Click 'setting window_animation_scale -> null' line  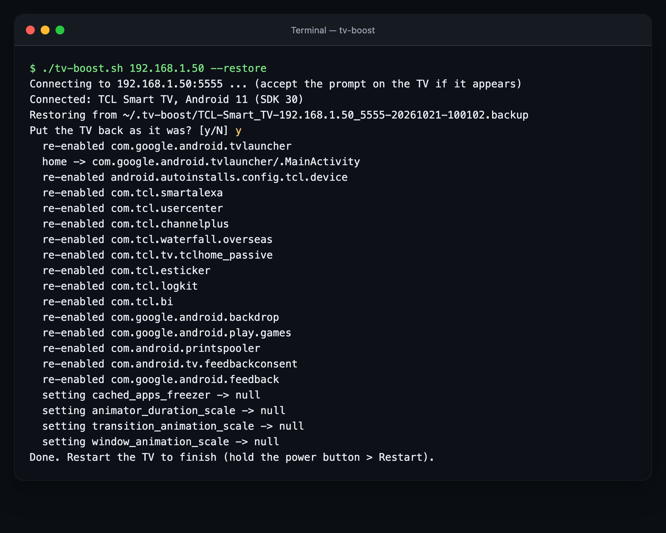161,442
